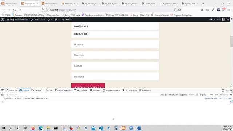Open console settings gear
Screen dimensions: 233x131
tap(231, 95)
